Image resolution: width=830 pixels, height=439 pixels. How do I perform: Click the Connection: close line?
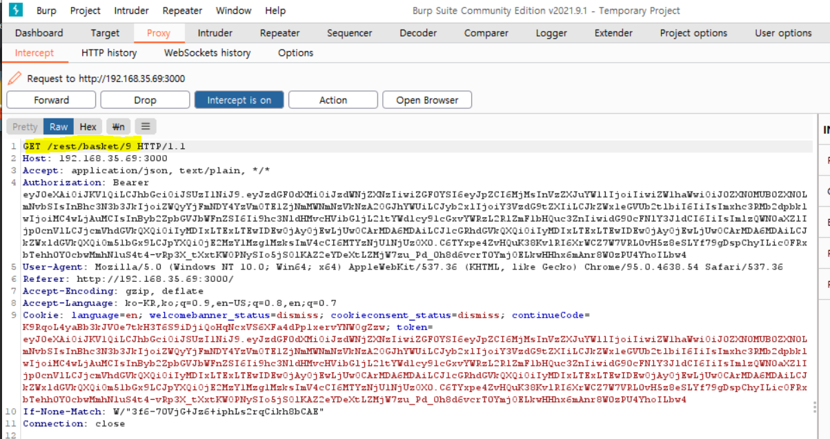coord(74,424)
